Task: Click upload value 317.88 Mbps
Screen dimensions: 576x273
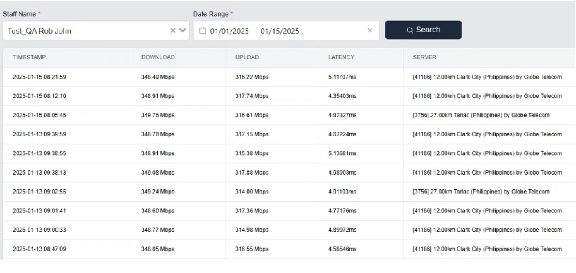Action: pos(252,173)
